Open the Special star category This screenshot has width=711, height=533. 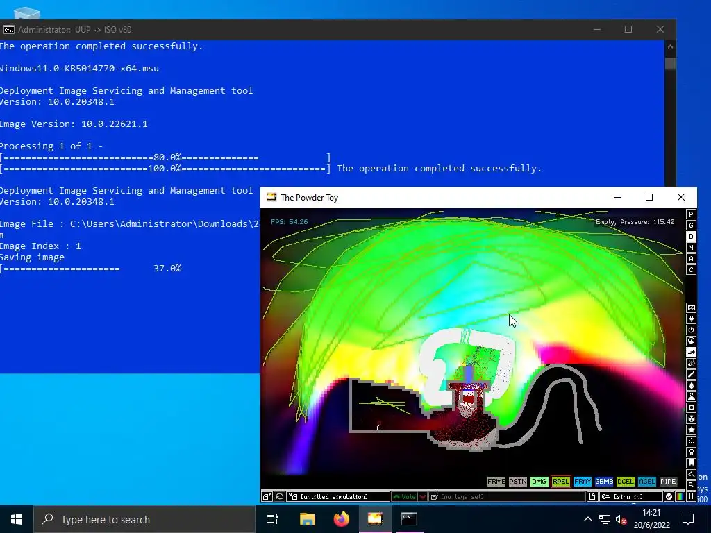pos(691,430)
